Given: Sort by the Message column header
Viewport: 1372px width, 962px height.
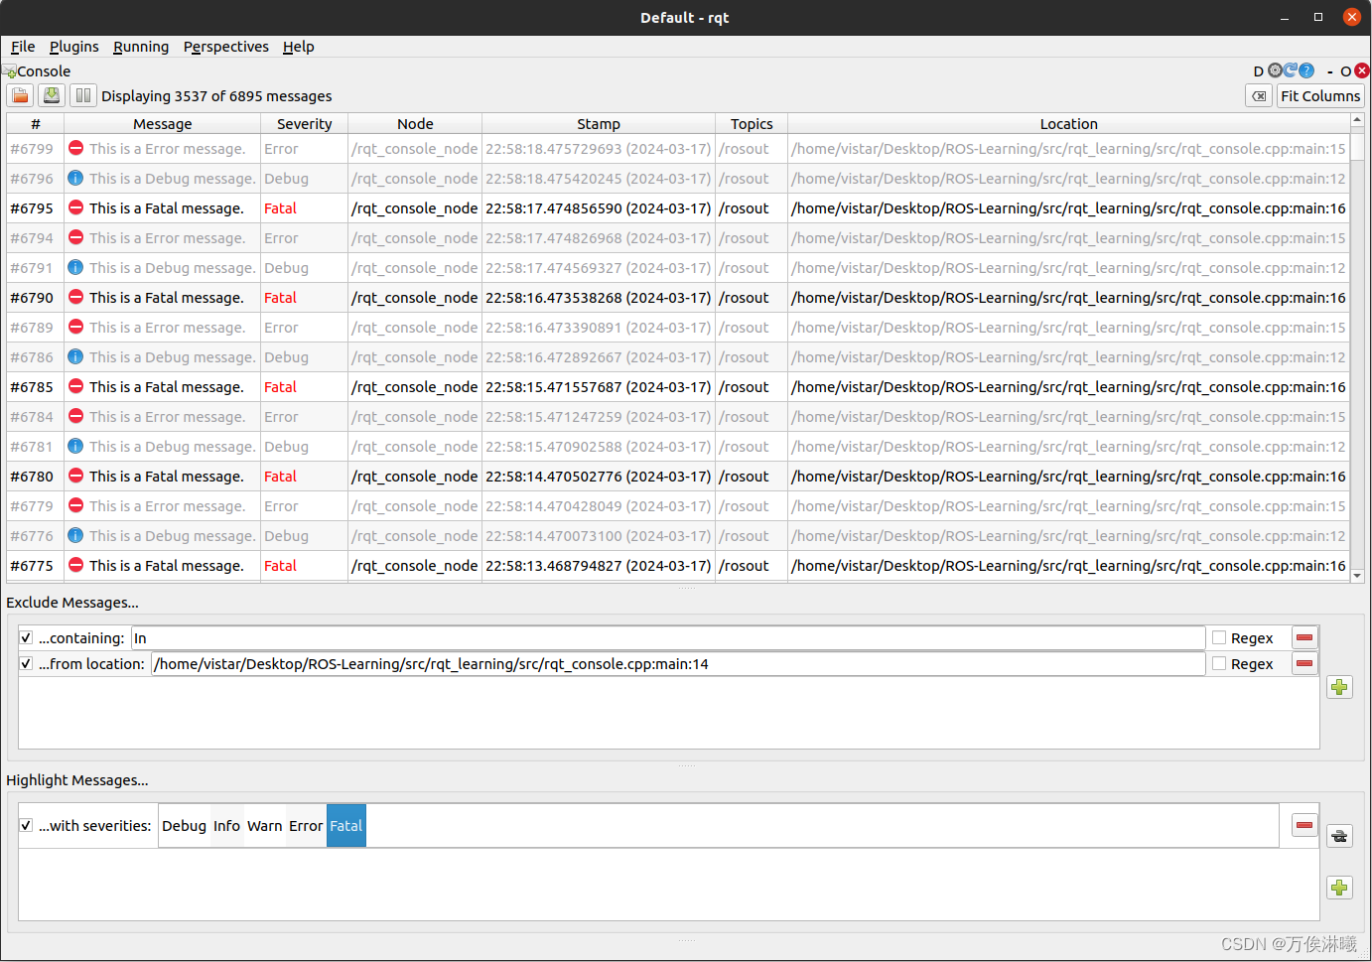Looking at the screenshot, I should tap(163, 124).
